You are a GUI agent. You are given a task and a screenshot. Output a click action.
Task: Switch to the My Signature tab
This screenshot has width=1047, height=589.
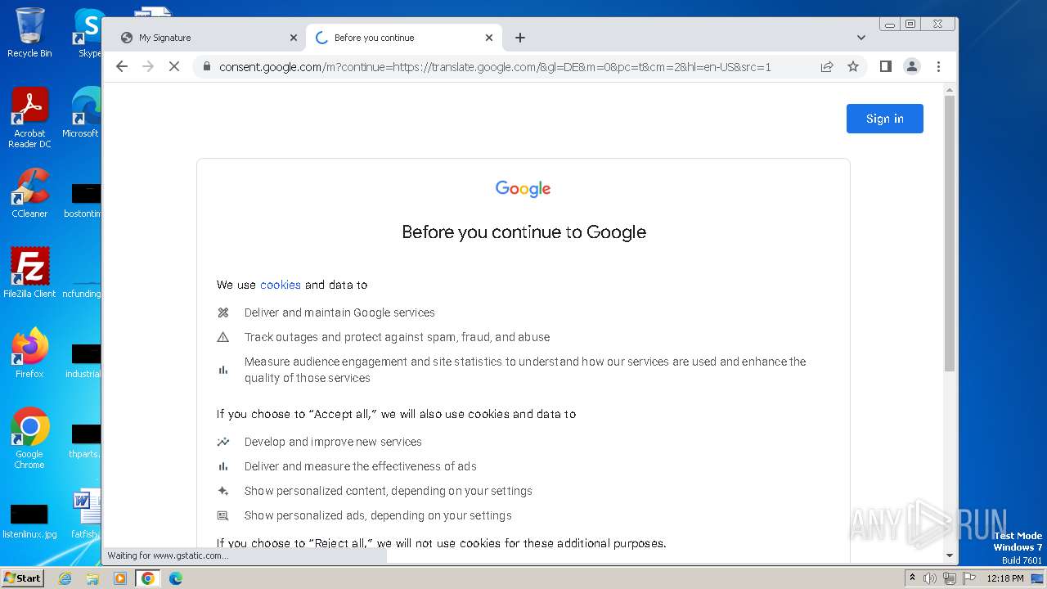207,38
